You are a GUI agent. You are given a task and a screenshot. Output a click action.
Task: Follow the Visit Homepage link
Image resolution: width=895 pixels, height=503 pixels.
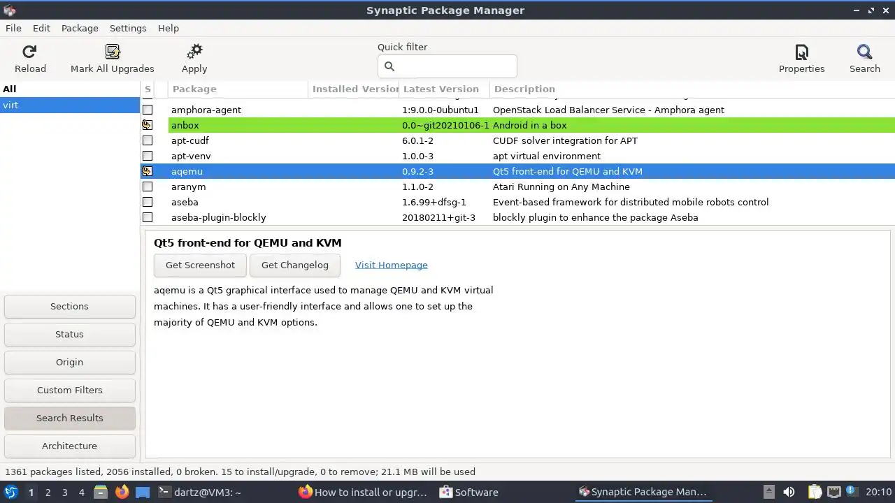coord(391,265)
